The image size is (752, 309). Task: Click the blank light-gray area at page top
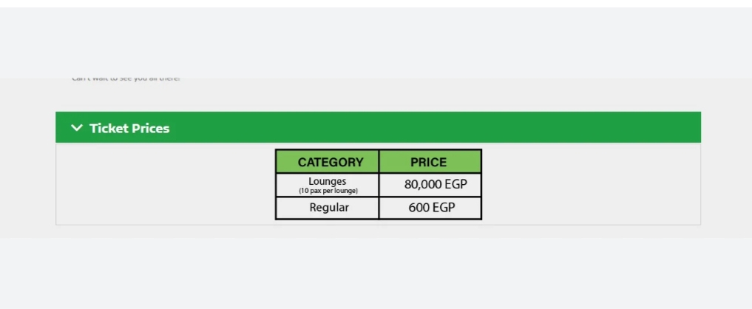coord(370,37)
